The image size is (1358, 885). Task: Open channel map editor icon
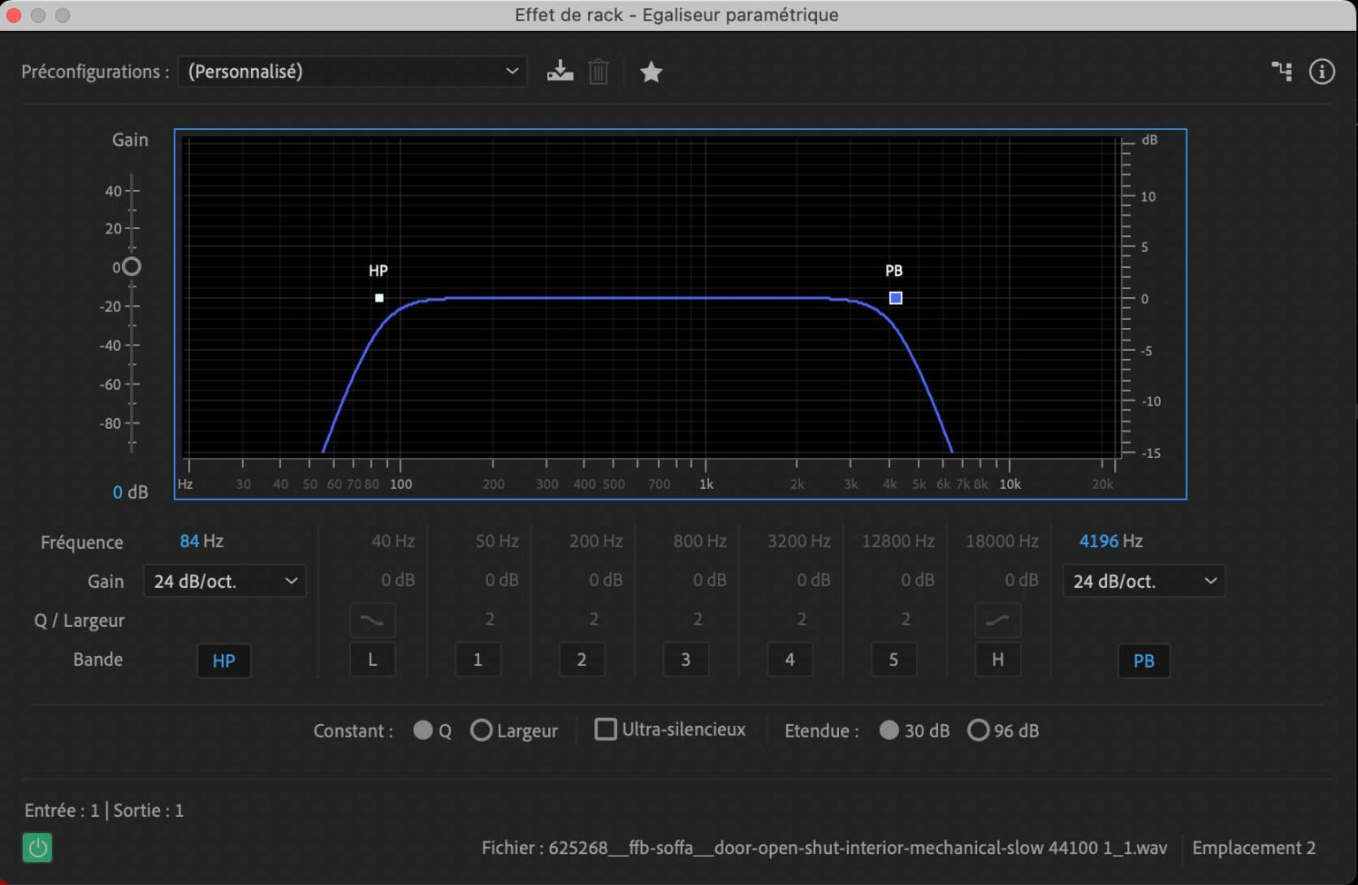coord(1282,72)
